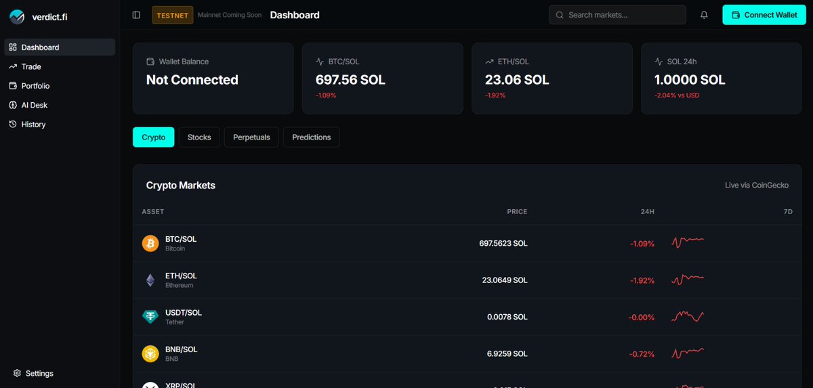Select the ETH/SOL pair name in table
Viewport: 813px width, 388px height.
(181, 276)
